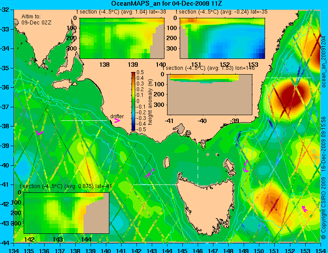Viewport: 328px width, 253px height.
Task: Open the lat=-41 temperature section inset
Action: [66, 213]
